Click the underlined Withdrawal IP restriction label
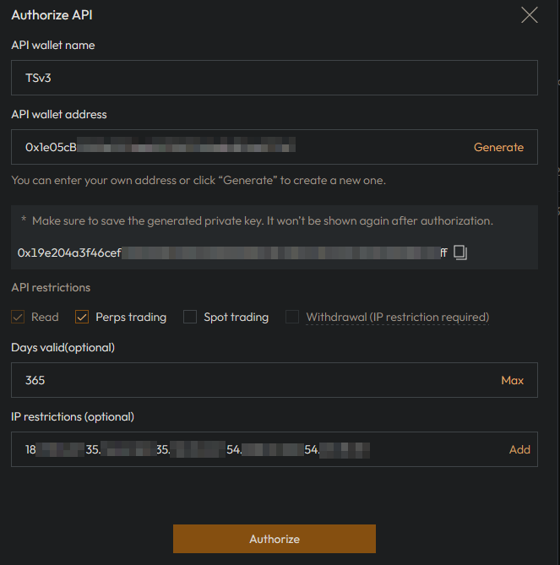560x565 pixels. 397,318
